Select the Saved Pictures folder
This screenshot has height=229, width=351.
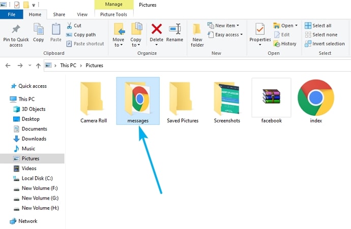183,102
